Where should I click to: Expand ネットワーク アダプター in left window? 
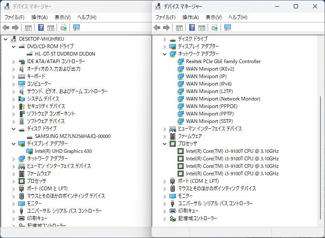(x=14, y=159)
